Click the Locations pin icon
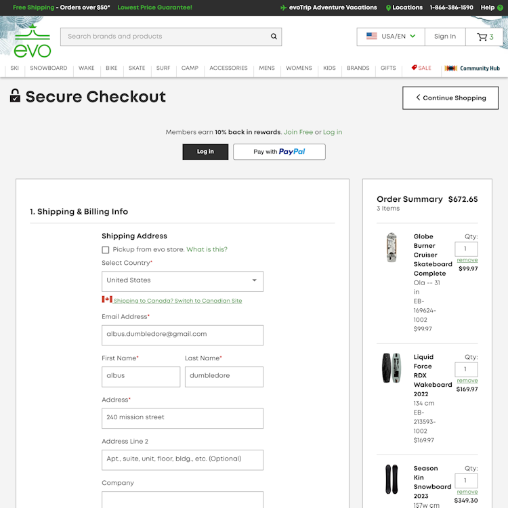 pyautogui.click(x=388, y=7)
